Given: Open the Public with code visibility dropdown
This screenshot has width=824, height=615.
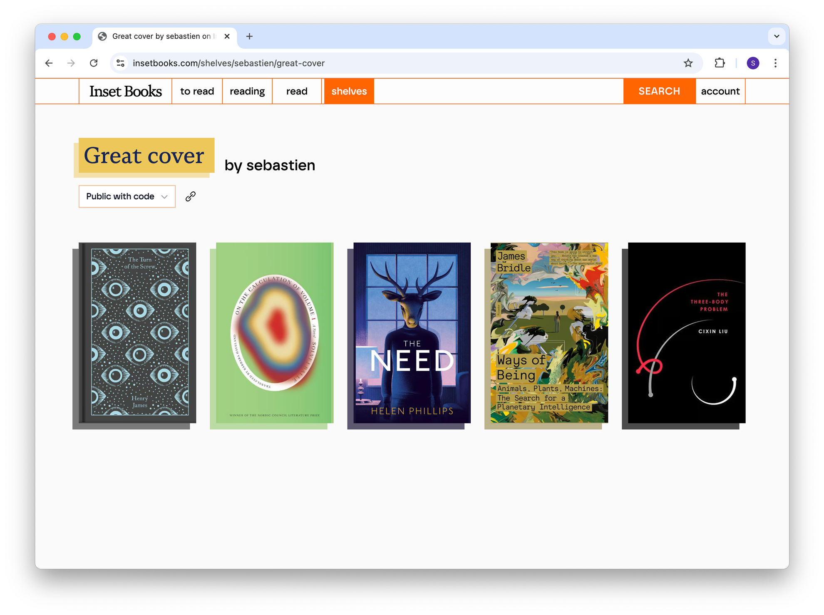Looking at the screenshot, I should [127, 196].
